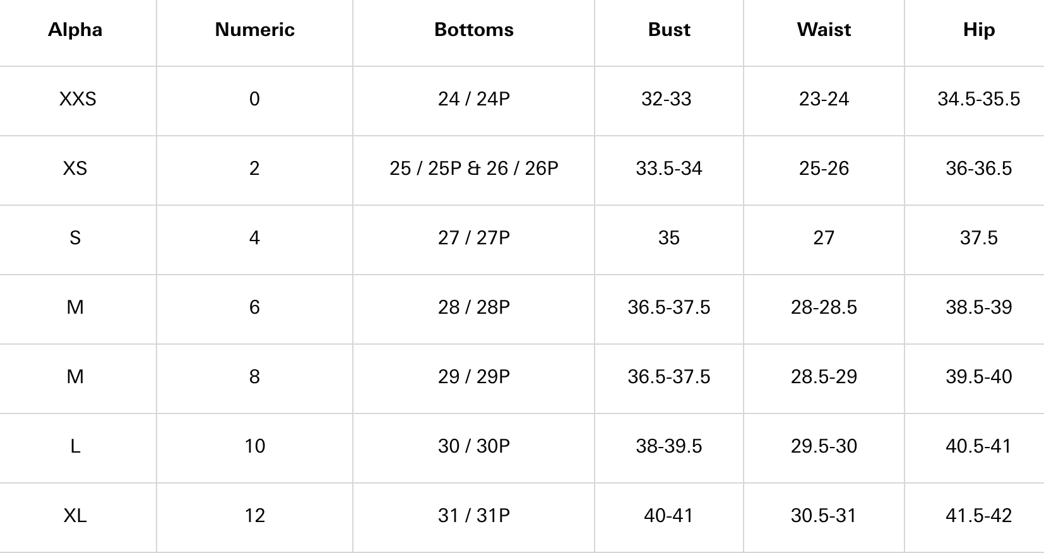Select the Waist column header

[824, 30]
